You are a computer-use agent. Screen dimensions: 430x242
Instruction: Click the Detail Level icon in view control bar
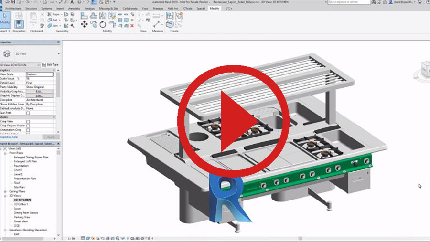click(x=83, y=239)
